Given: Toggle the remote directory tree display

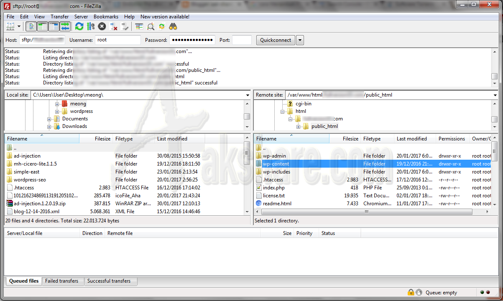Looking at the screenshot, I should pyautogui.click(x=54, y=27).
